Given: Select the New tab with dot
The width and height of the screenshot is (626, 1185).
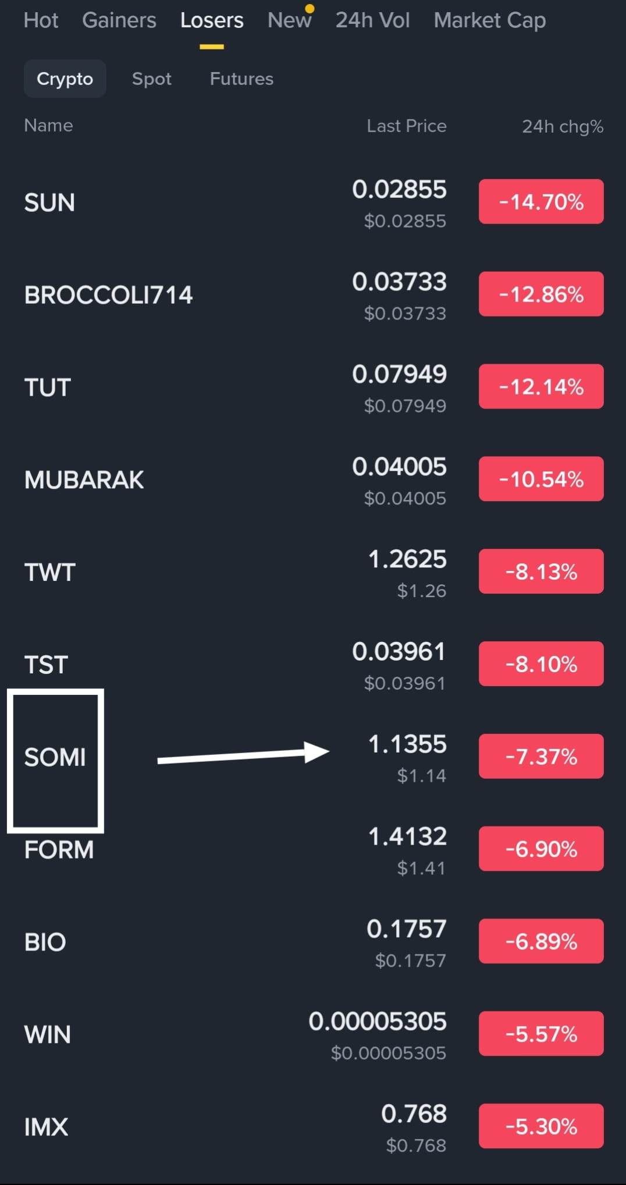Looking at the screenshot, I should point(290,20).
